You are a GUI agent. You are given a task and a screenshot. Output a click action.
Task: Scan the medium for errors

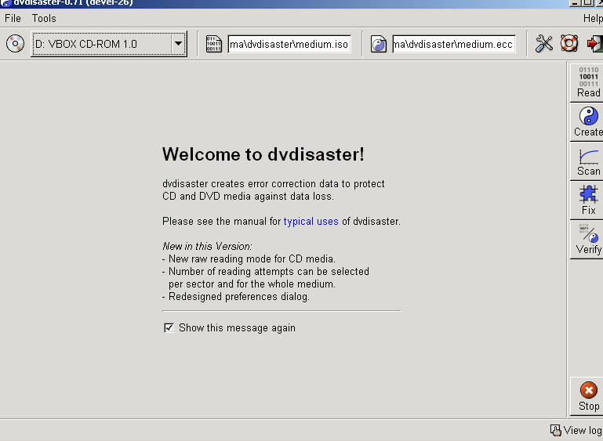pos(587,161)
